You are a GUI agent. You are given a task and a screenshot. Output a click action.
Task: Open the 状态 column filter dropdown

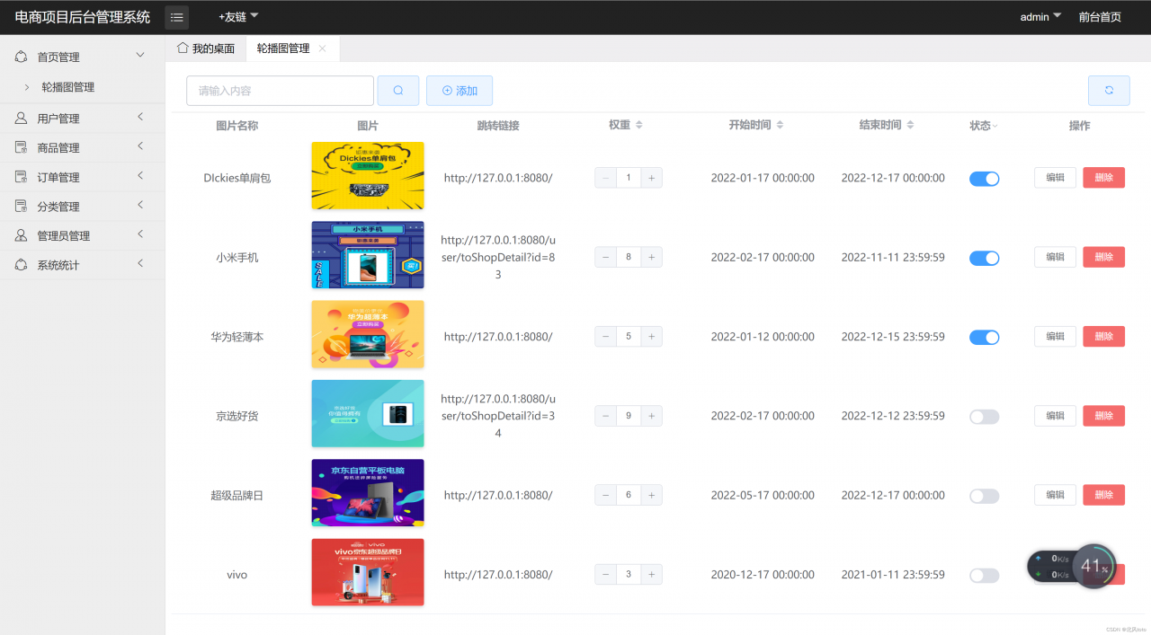995,127
